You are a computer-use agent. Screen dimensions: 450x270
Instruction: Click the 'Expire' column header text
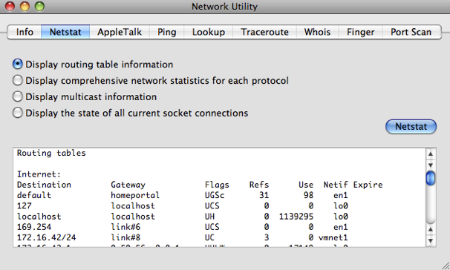point(368,185)
